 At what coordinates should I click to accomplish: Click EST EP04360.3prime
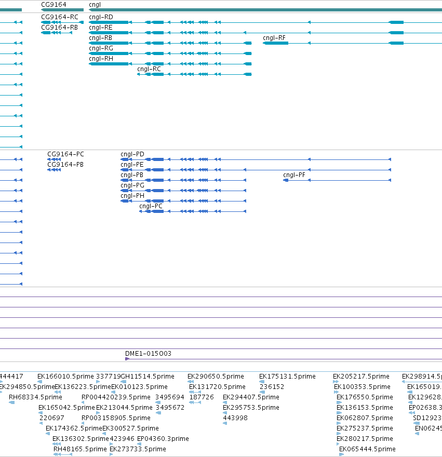(163, 439)
